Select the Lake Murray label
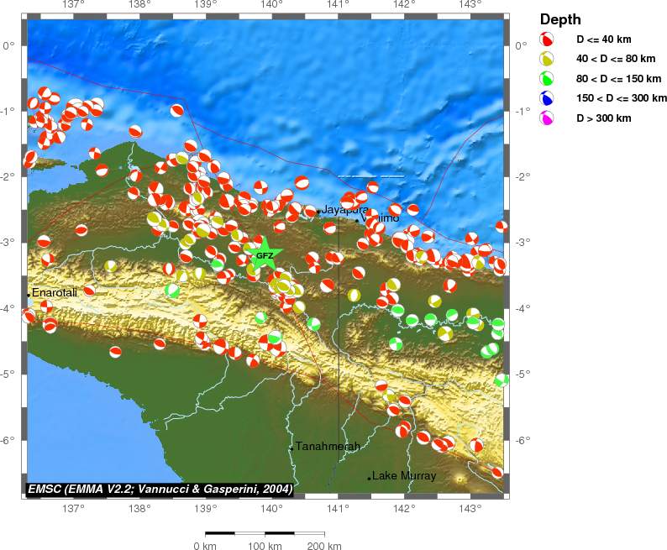The width and height of the screenshot is (667, 550). pos(404,476)
